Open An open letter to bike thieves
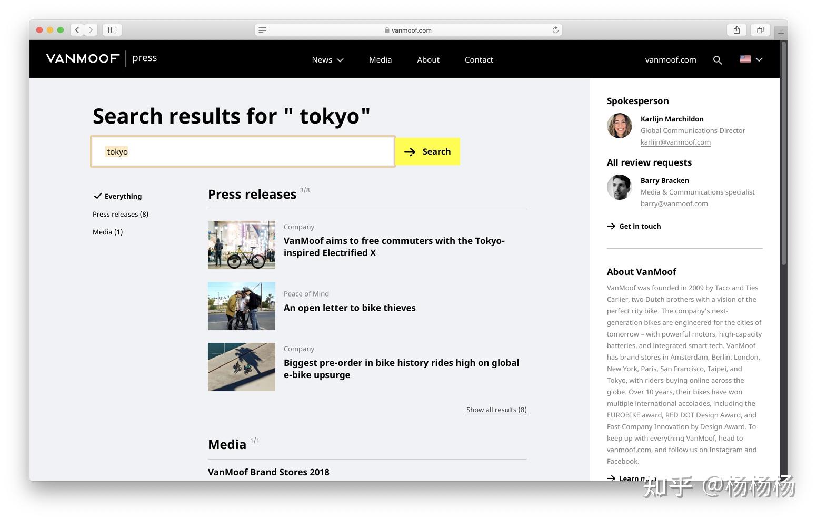Screen dimensions: 817x520 coord(350,308)
